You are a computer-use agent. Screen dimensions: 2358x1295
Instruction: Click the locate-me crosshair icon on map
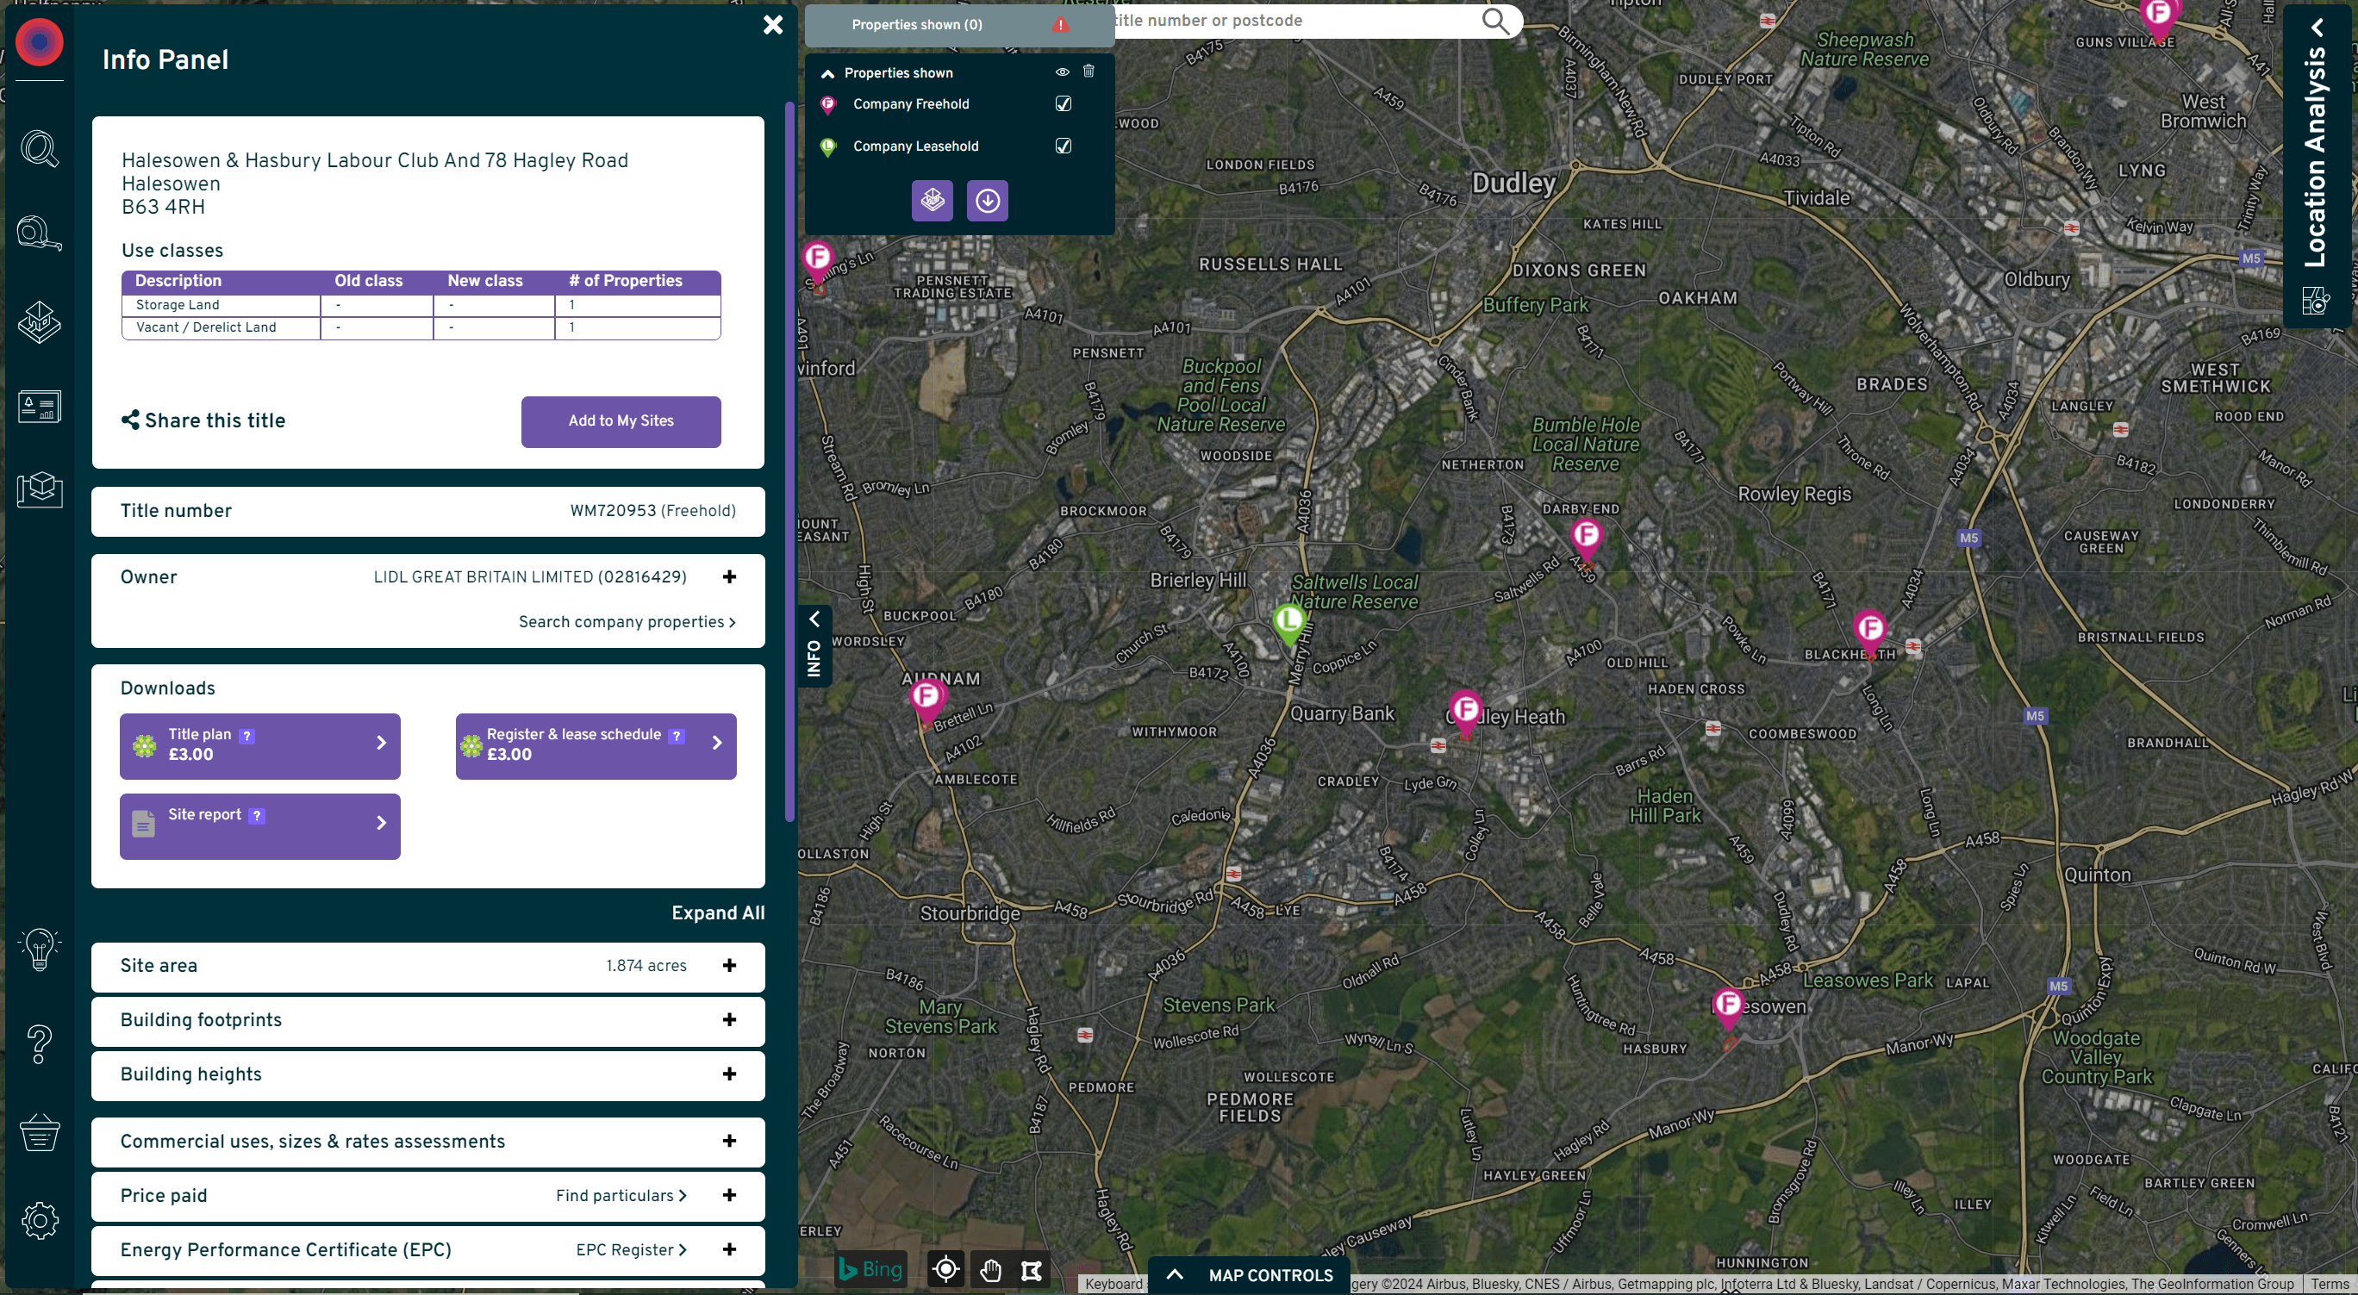pyautogui.click(x=945, y=1269)
